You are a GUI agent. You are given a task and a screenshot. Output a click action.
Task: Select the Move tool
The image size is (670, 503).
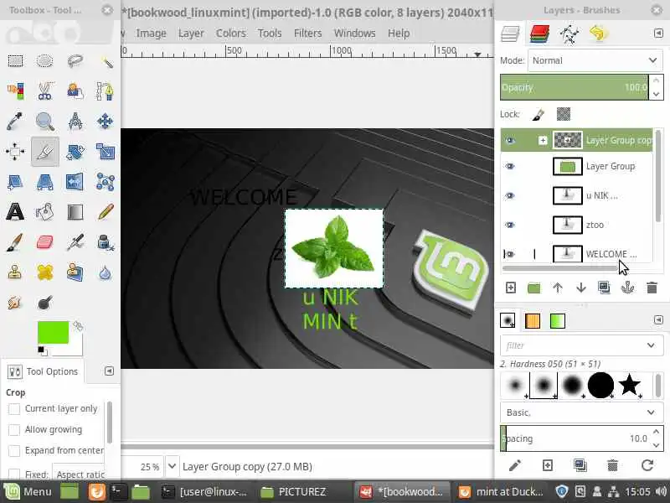[x=106, y=122]
